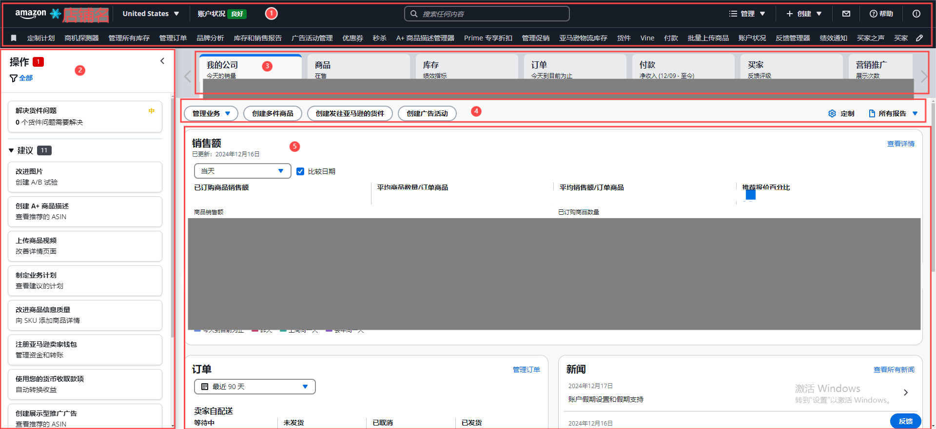Click the blue 反馈 button
The height and width of the screenshot is (429, 936).
click(x=906, y=421)
